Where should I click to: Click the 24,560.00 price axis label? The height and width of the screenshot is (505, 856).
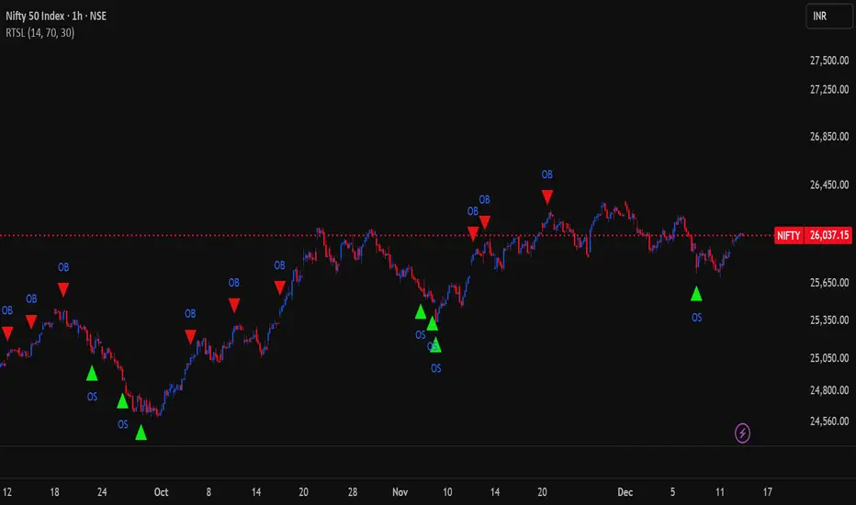(x=829, y=421)
